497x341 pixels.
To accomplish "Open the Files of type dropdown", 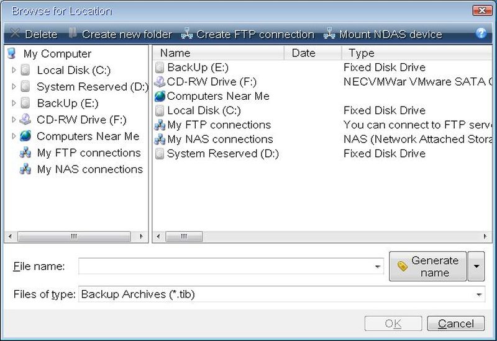I will (x=479, y=294).
